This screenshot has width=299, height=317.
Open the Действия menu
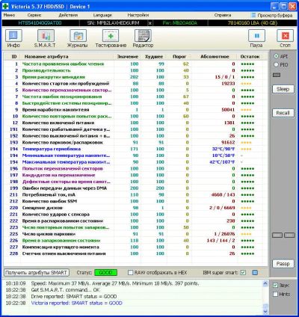click(x=68, y=15)
